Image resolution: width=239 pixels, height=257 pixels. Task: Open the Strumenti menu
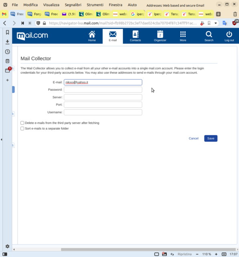coord(95,5)
